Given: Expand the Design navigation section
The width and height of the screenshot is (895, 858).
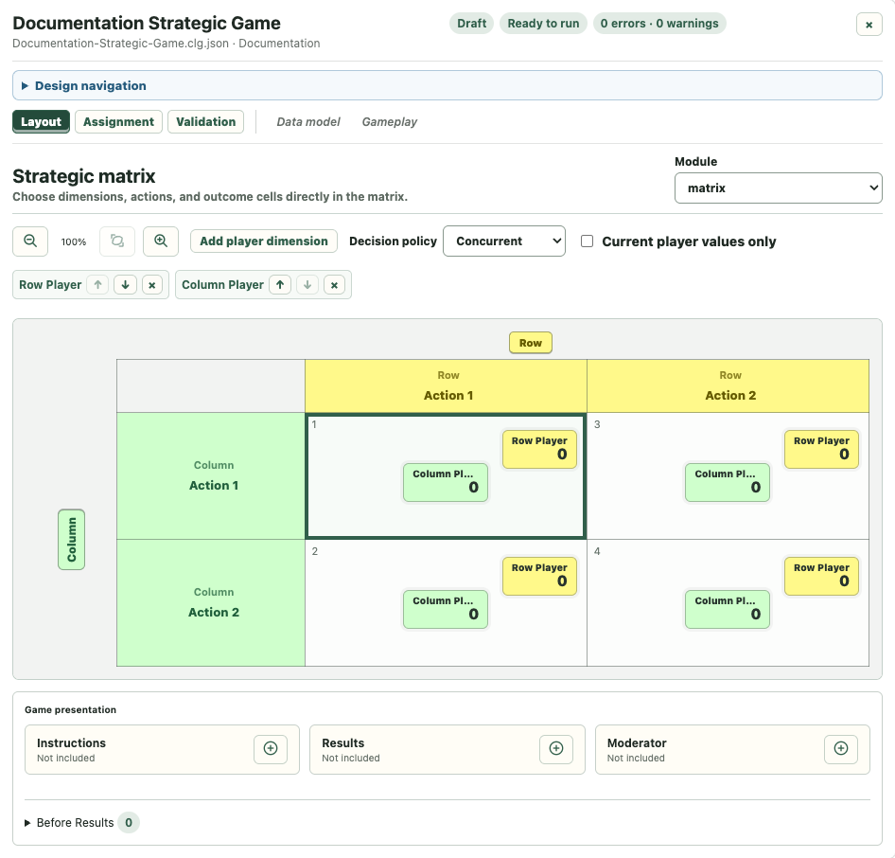Looking at the screenshot, I should click(x=447, y=85).
